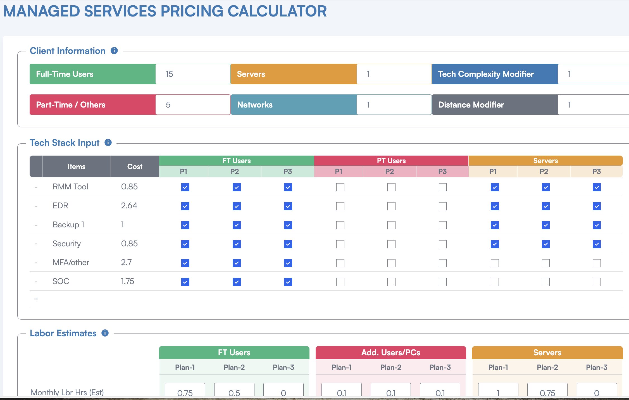The width and height of the screenshot is (629, 400).
Task: Click the plus icon to add tech stack item
Action: coord(37,299)
